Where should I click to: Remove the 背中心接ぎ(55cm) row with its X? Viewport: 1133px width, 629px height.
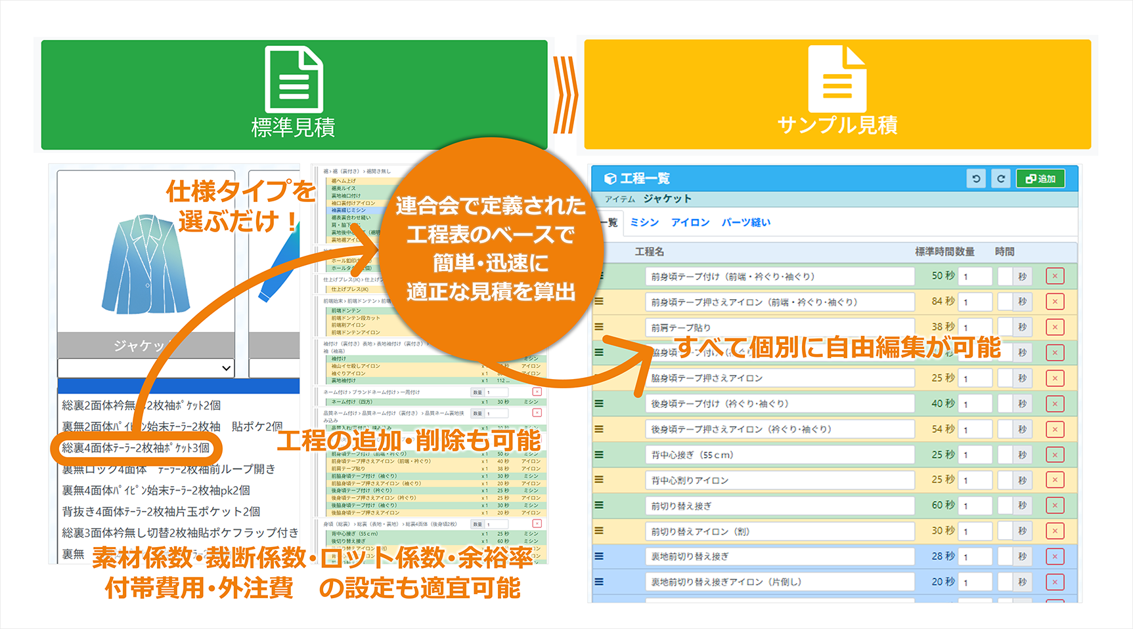1055,455
